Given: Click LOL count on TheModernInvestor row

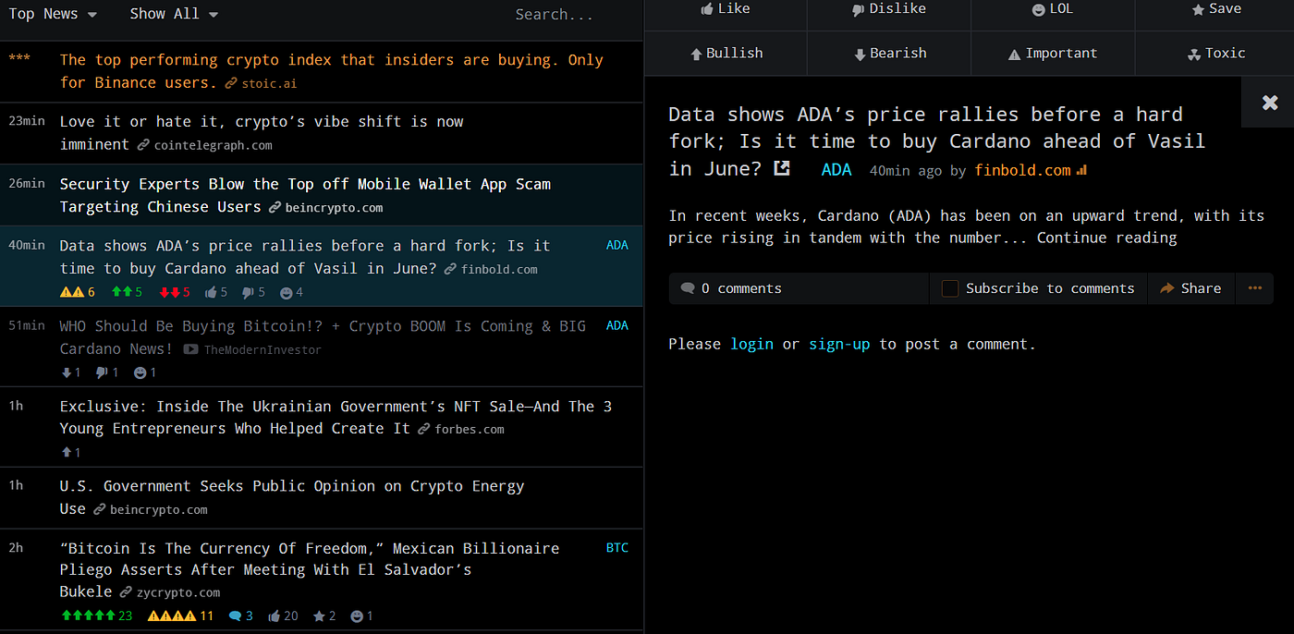Looking at the screenshot, I should 145,372.
